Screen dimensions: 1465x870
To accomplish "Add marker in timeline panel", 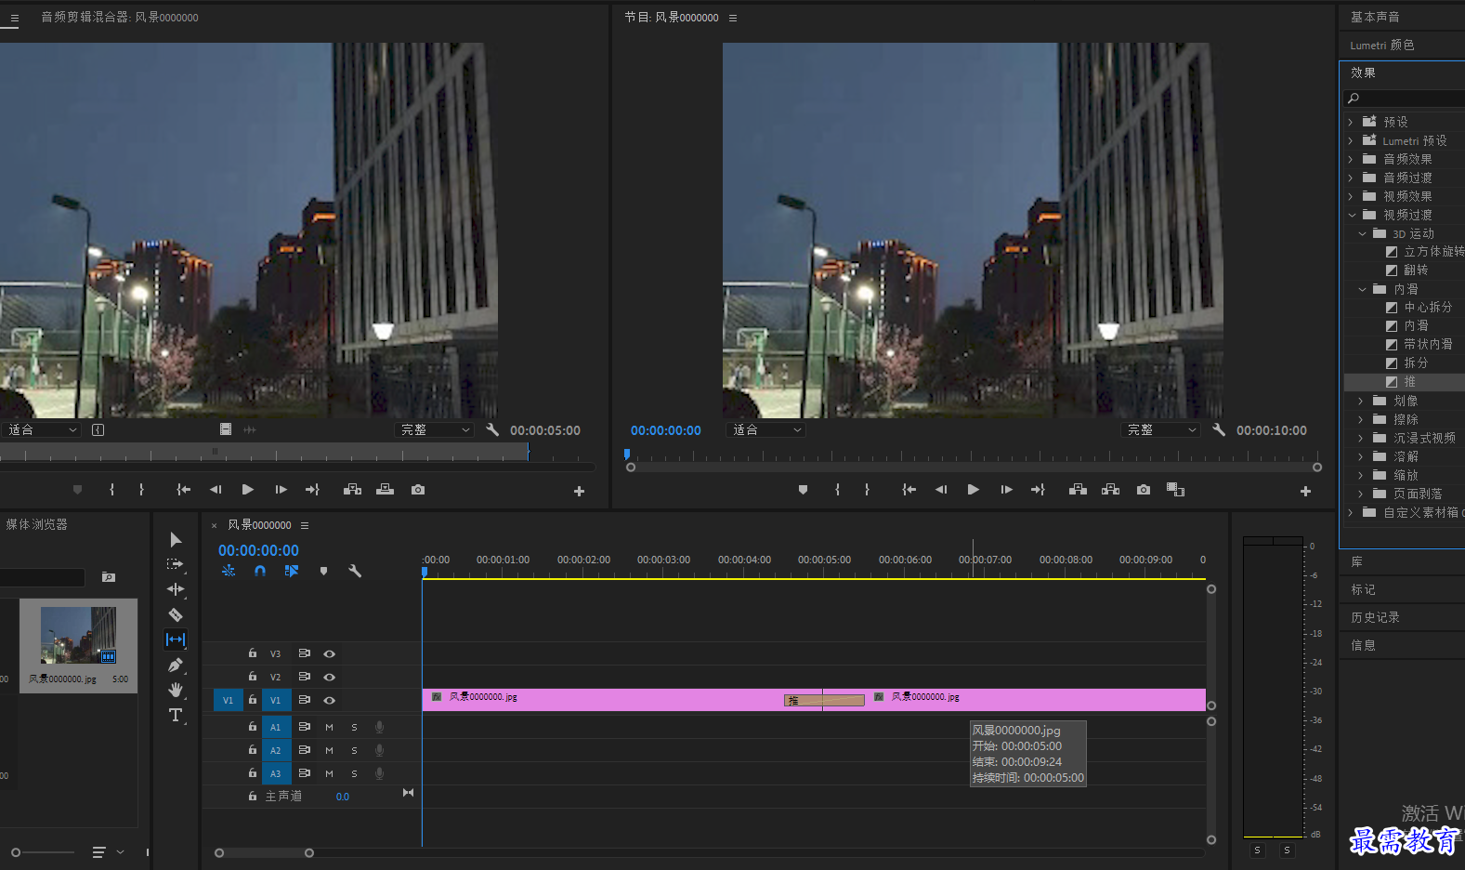I will (323, 571).
